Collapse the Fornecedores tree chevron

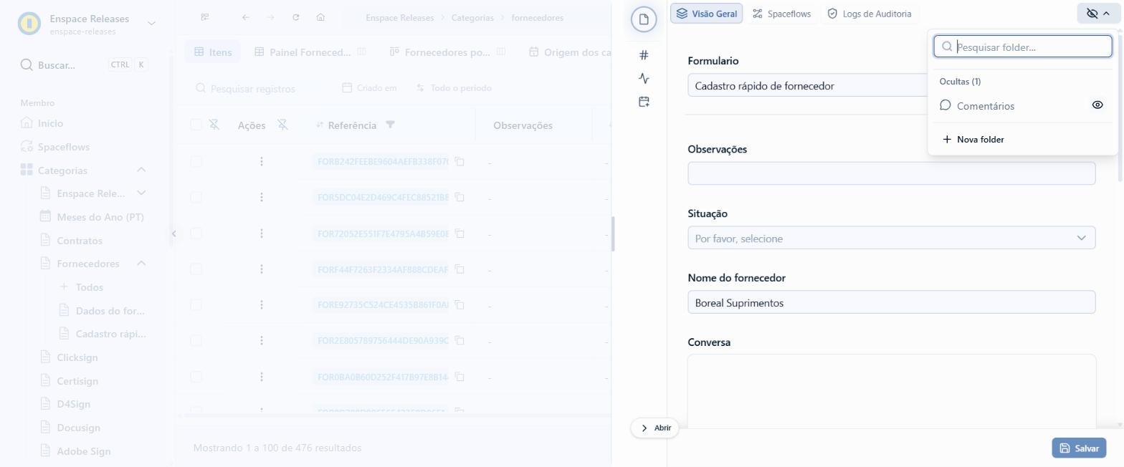141,263
